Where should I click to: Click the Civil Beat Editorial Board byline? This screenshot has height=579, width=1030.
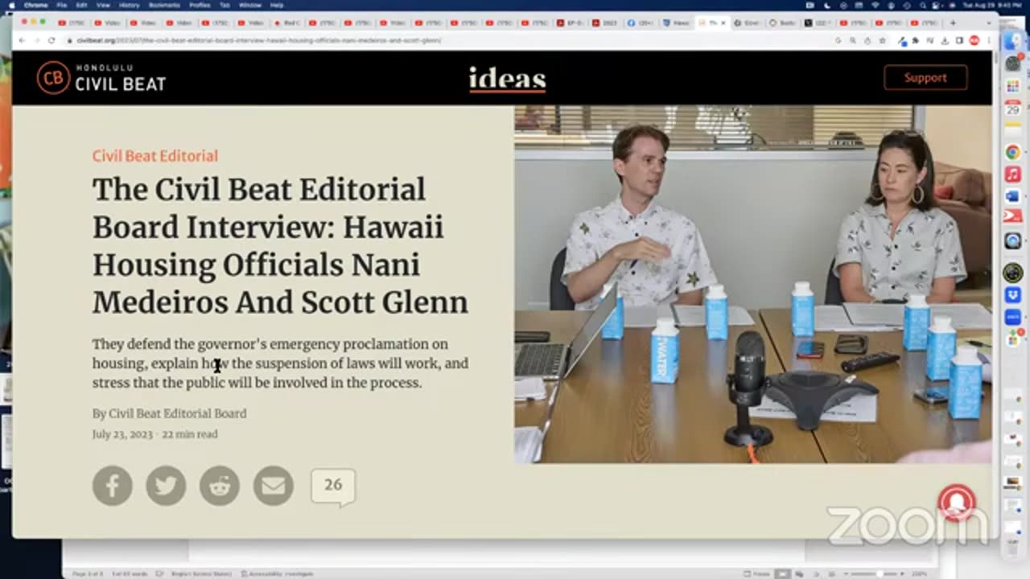178,413
